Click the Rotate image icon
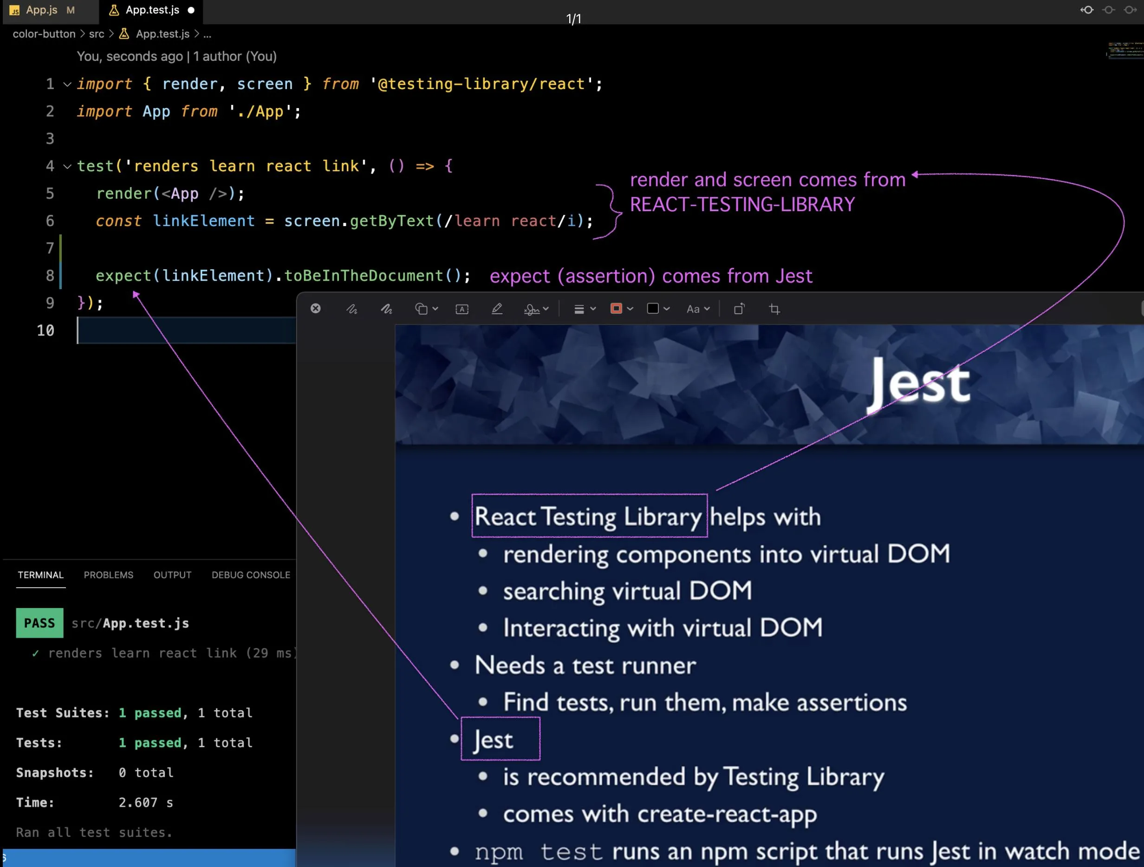The height and width of the screenshot is (867, 1144). [739, 309]
